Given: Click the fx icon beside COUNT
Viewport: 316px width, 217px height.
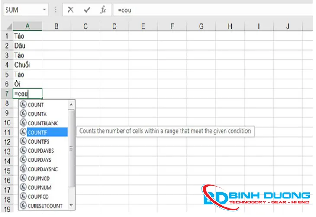Looking at the screenshot, I should click(23, 104).
